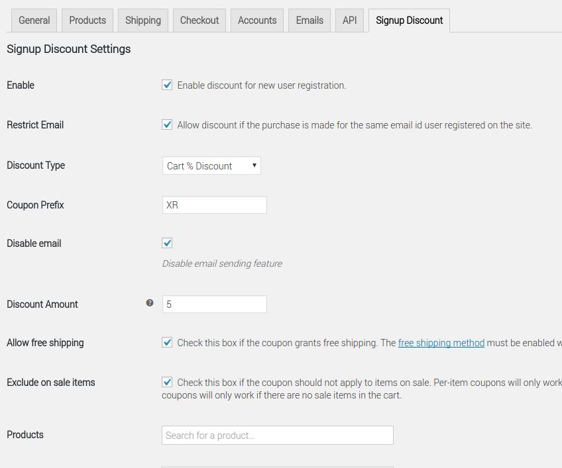
Task: Select the Signup Discount tab
Action: tap(410, 21)
